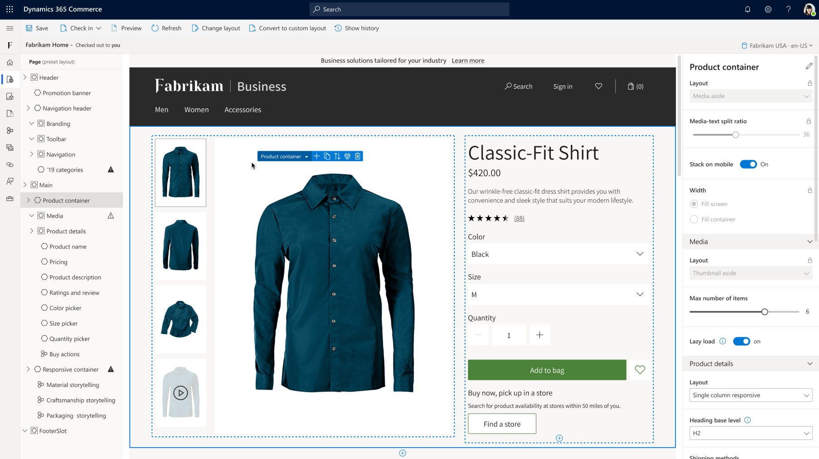Open the Heading base level H2 dropdown
This screenshot has height=459, width=819.
(x=750, y=433)
